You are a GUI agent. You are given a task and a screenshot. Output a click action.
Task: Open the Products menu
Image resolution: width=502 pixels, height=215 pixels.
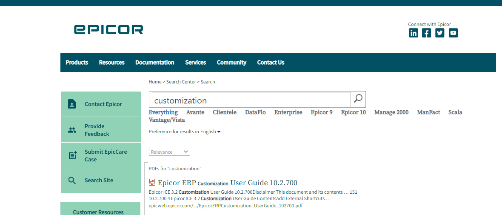tap(77, 63)
